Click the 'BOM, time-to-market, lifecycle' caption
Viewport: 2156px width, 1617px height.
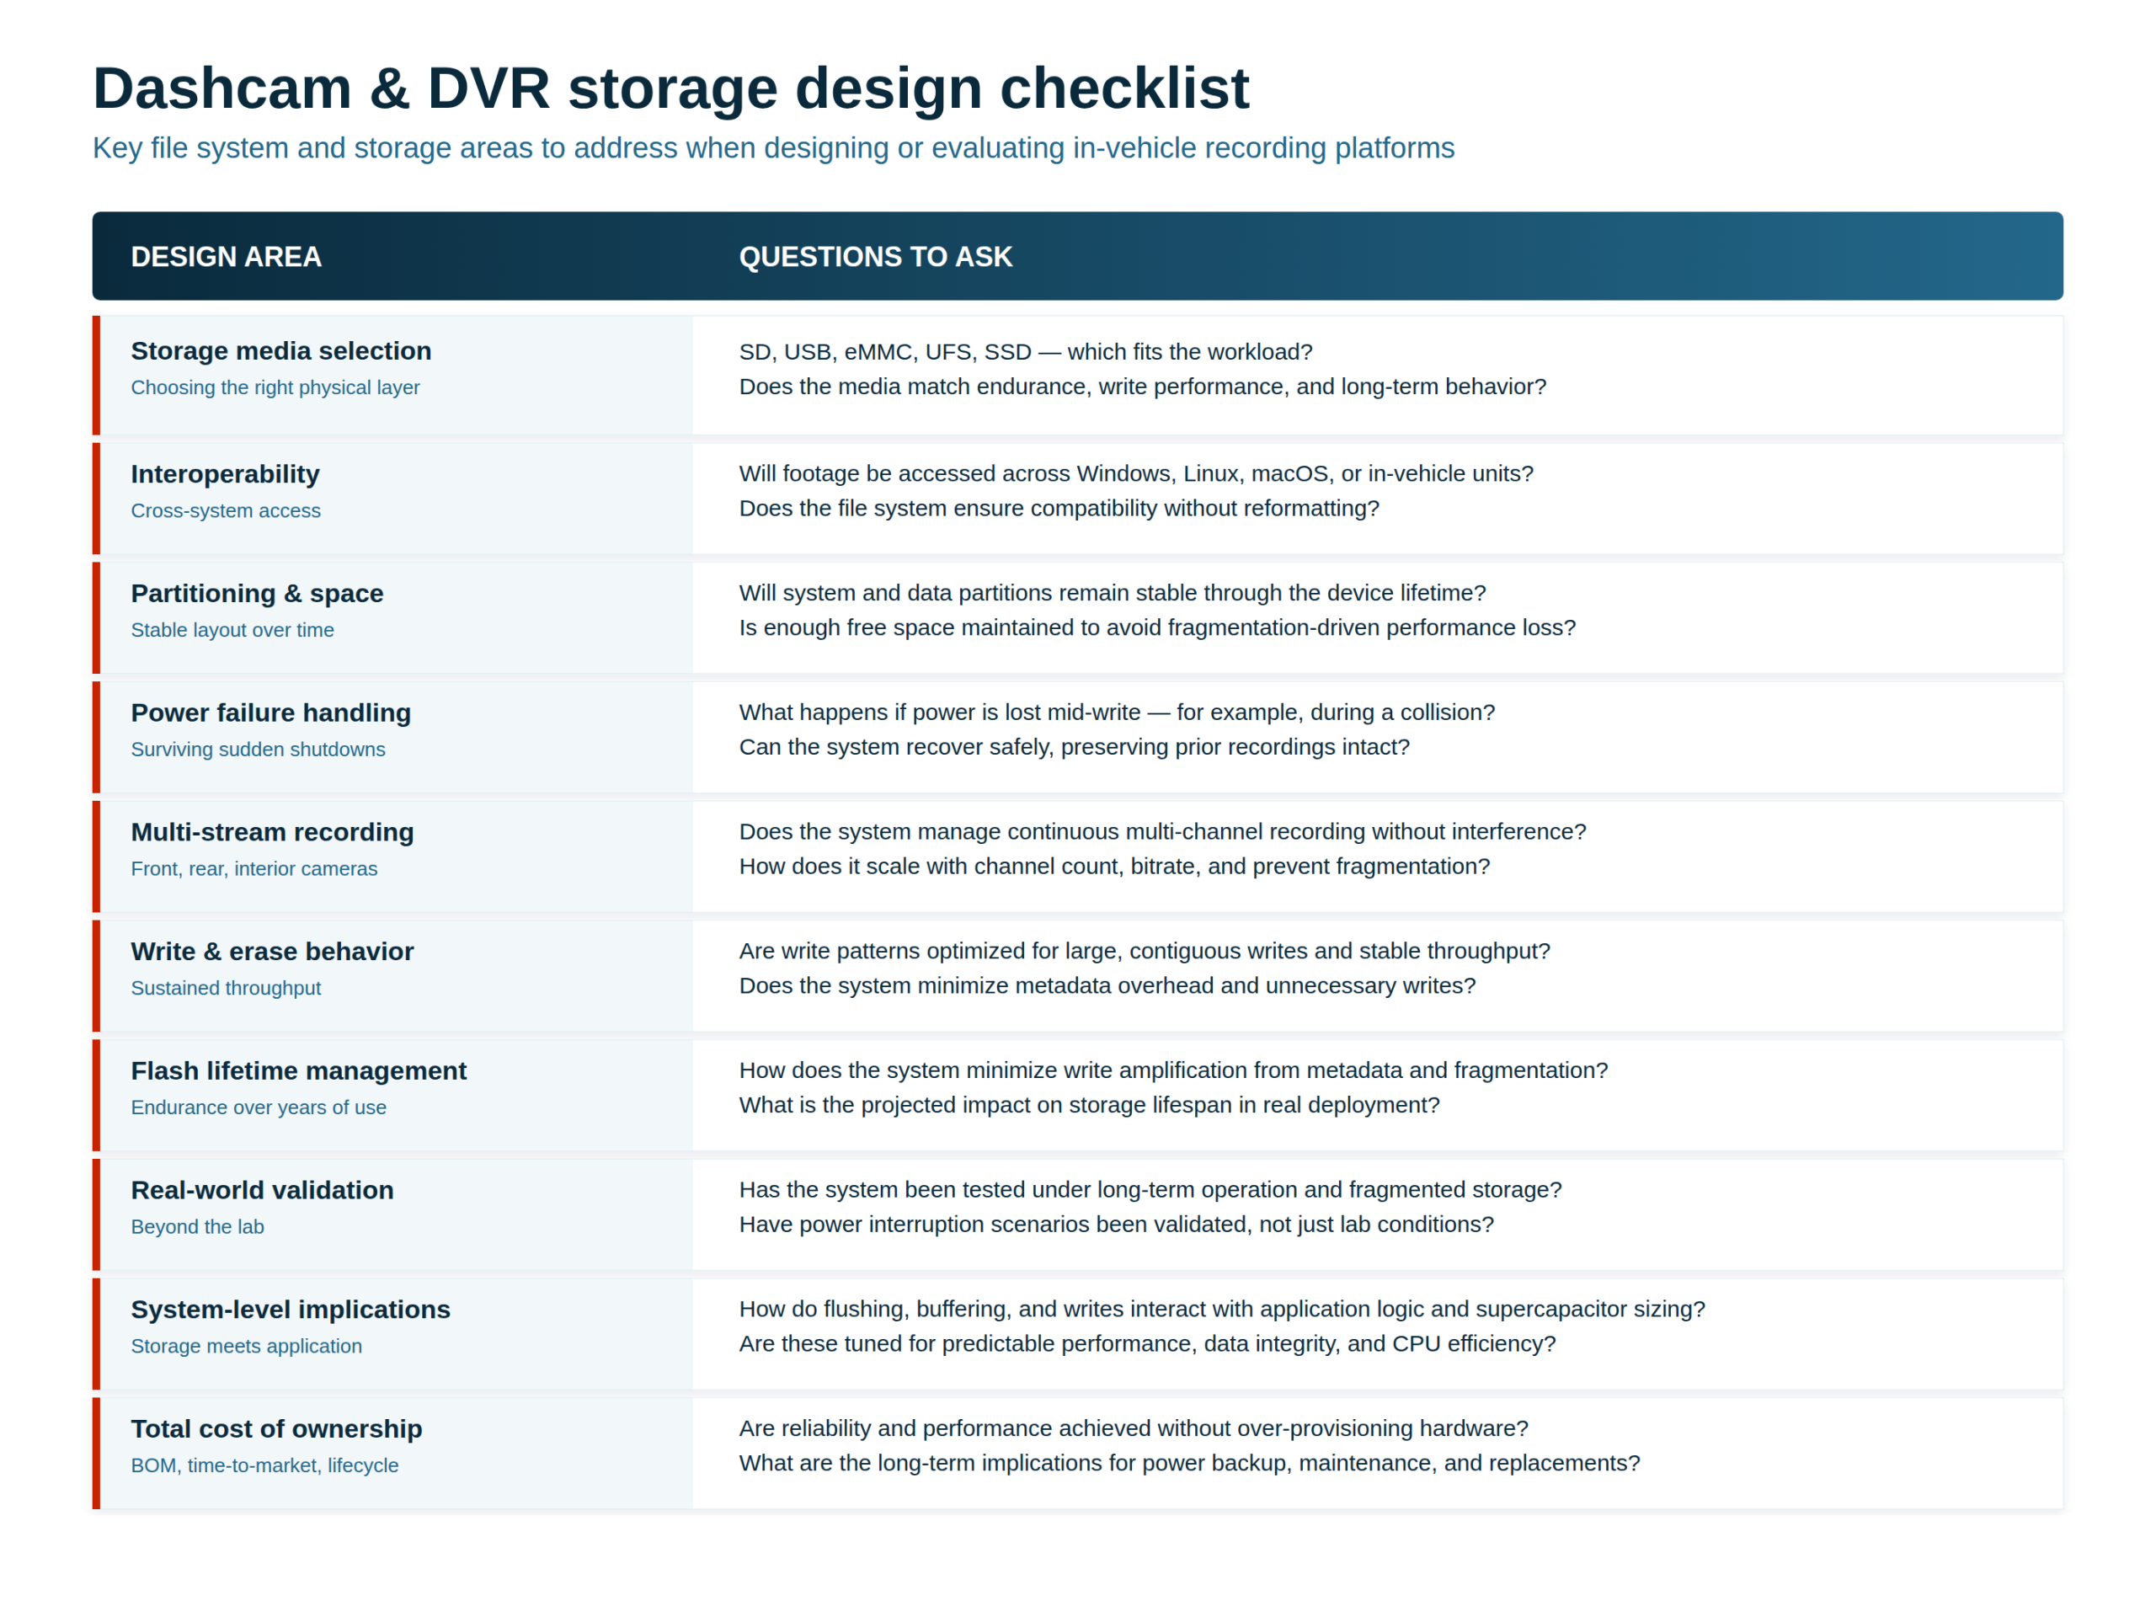(x=264, y=1465)
